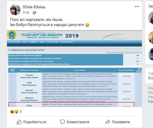This screenshot has width=153, height=128.
Task: Click the public globe audience icon
Action: pos(34,13)
